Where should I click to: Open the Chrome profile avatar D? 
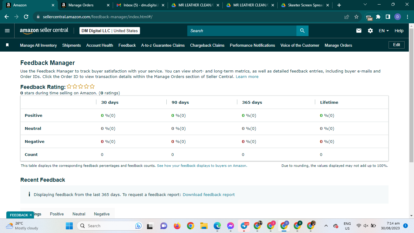pos(398,17)
